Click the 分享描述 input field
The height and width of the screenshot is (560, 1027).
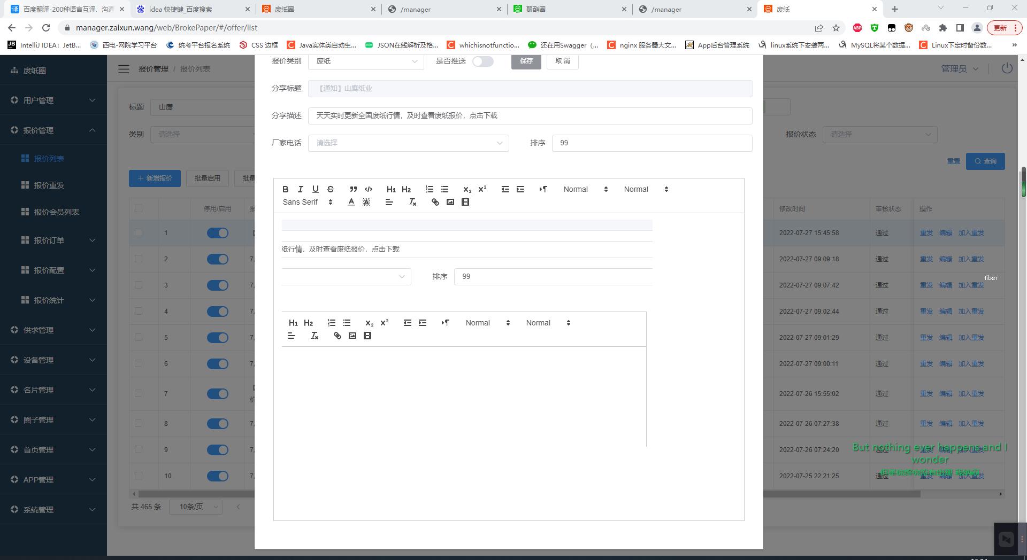[530, 116]
